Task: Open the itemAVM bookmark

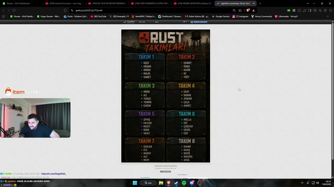Action: [x=144, y=16]
